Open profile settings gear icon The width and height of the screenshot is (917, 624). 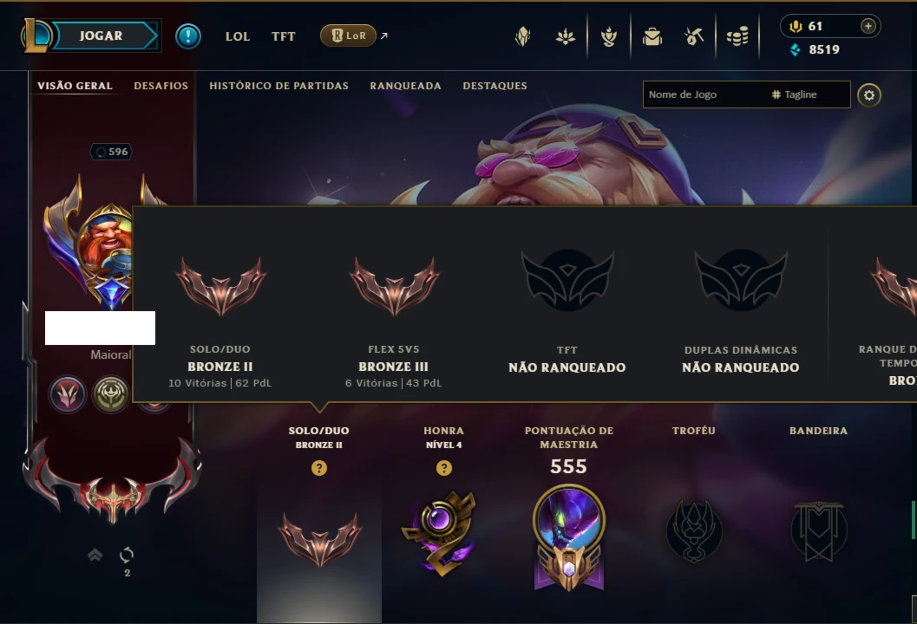click(869, 94)
